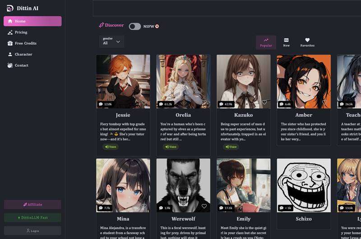Select the DittinLLM Fast button
The height and width of the screenshot is (239, 361).
[32, 217]
